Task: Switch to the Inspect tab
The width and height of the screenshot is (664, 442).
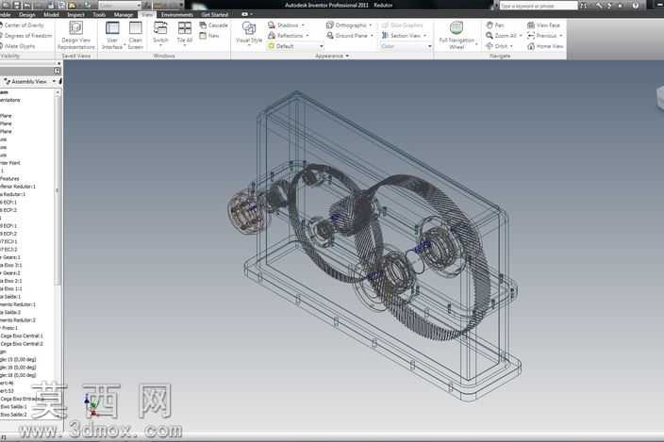Action: (75, 14)
